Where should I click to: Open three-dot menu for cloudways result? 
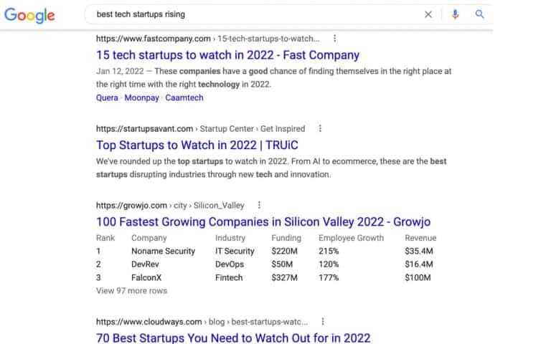(x=323, y=322)
